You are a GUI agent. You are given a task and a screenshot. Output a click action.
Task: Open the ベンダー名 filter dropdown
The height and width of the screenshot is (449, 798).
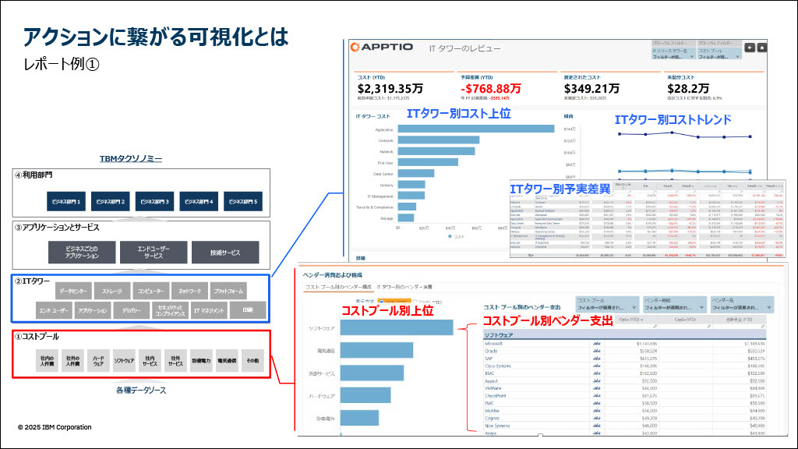743,305
